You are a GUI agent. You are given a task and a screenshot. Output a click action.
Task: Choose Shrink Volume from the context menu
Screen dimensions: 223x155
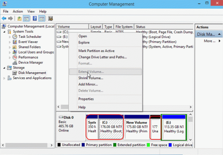[x=105, y=78]
